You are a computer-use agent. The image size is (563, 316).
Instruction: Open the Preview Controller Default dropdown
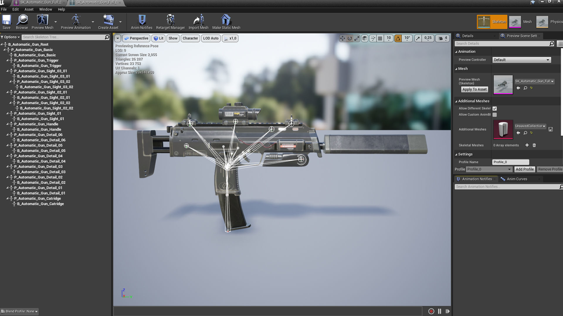[521, 60]
